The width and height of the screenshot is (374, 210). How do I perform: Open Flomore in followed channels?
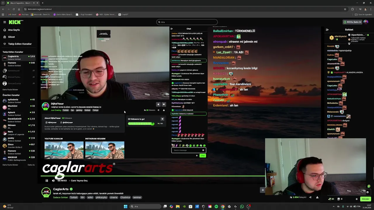coord(18,64)
